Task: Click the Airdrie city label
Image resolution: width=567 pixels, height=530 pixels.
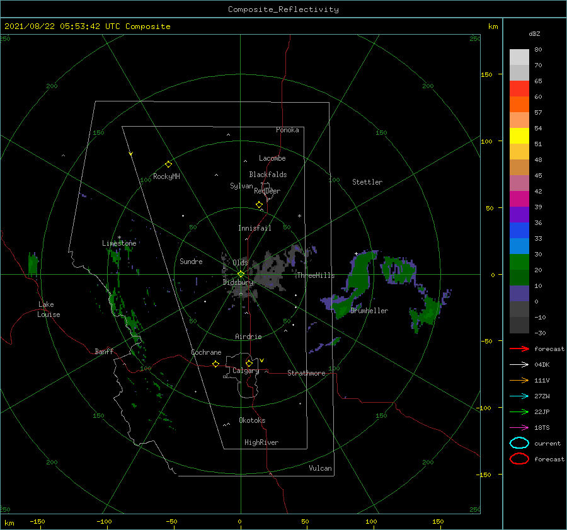Action: point(248,337)
